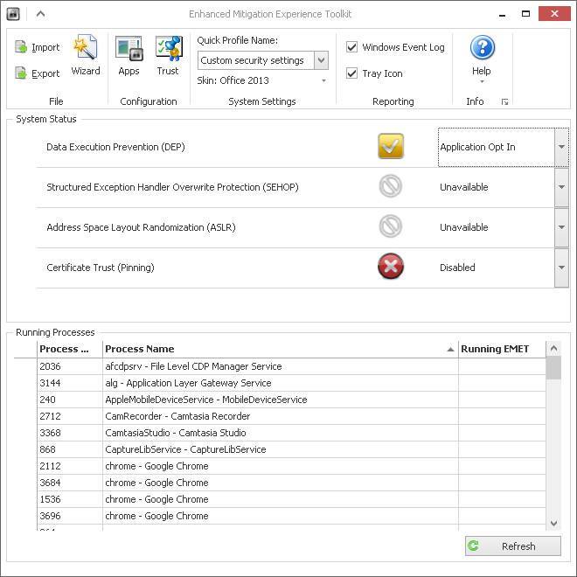Image resolution: width=577 pixels, height=577 pixels.
Task: Click the Certificate Trust (Pinning) label
Action: [x=100, y=268]
